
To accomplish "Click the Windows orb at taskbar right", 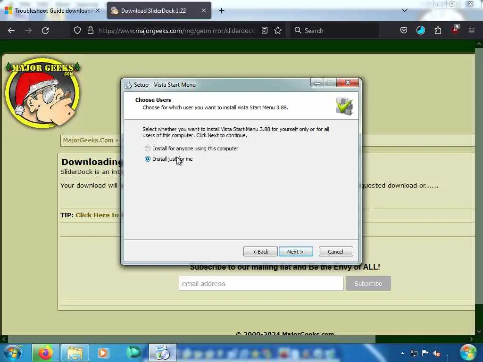I will coord(468,353).
